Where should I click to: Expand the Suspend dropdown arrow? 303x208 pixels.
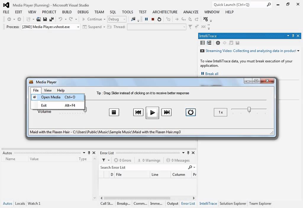104,27
